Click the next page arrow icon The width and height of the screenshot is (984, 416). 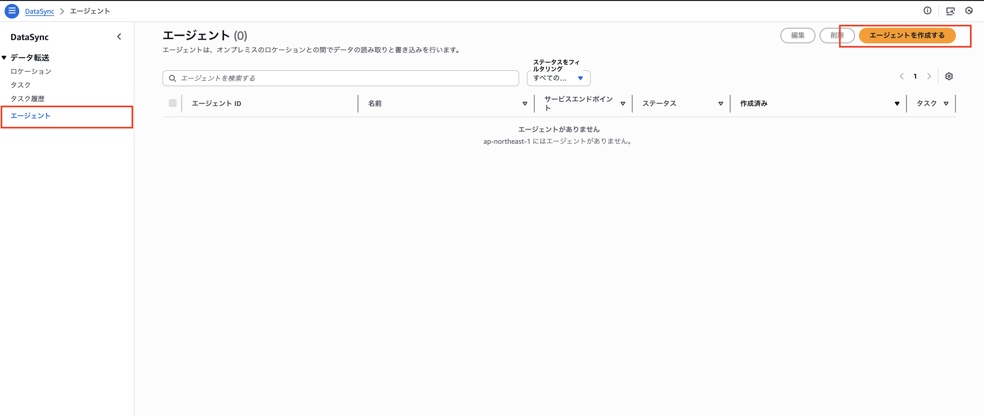pyautogui.click(x=929, y=76)
